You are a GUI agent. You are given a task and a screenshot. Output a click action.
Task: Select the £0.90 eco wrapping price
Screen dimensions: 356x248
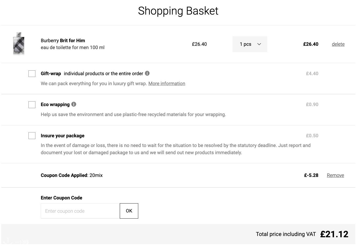pyautogui.click(x=312, y=105)
